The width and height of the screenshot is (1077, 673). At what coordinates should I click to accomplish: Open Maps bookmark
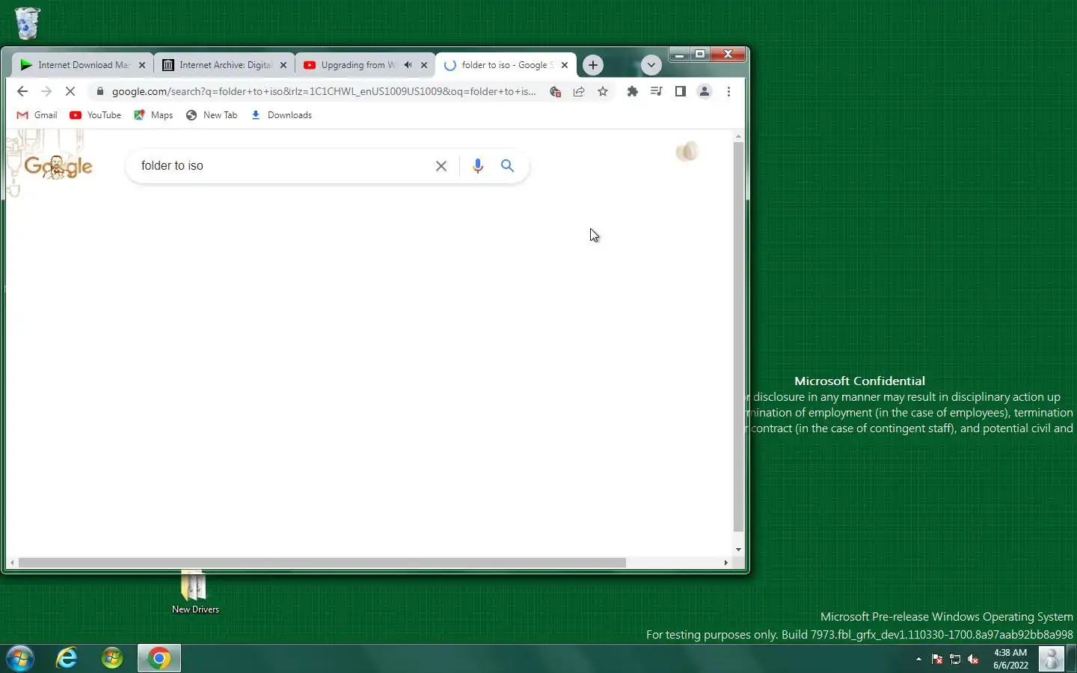tap(153, 115)
